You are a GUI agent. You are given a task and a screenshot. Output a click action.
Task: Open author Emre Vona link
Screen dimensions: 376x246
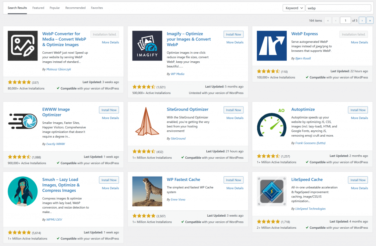(x=178, y=199)
